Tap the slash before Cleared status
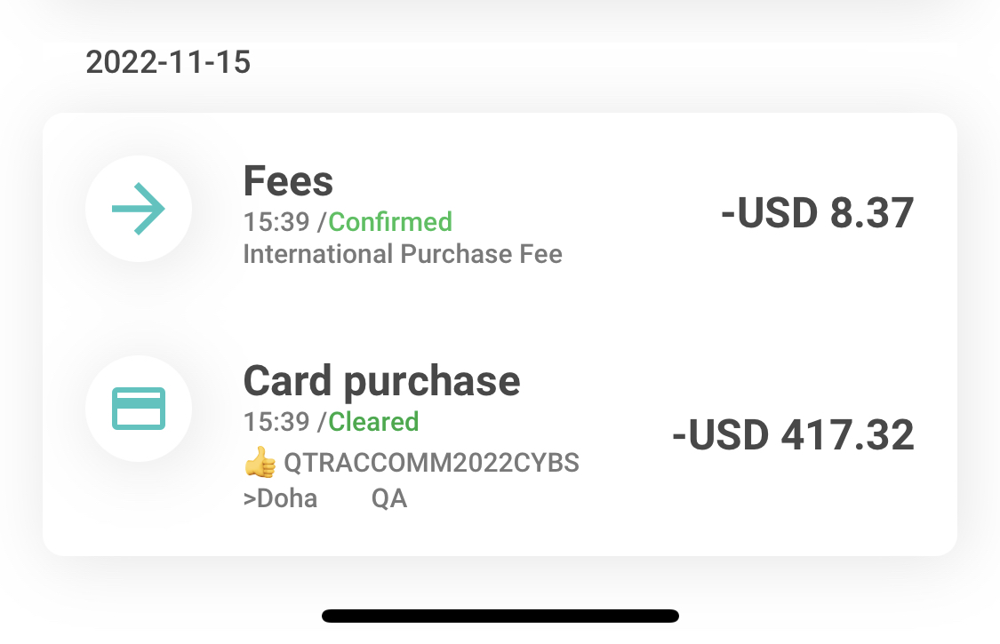Image resolution: width=1000 pixels, height=644 pixels. [x=323, y=421]
